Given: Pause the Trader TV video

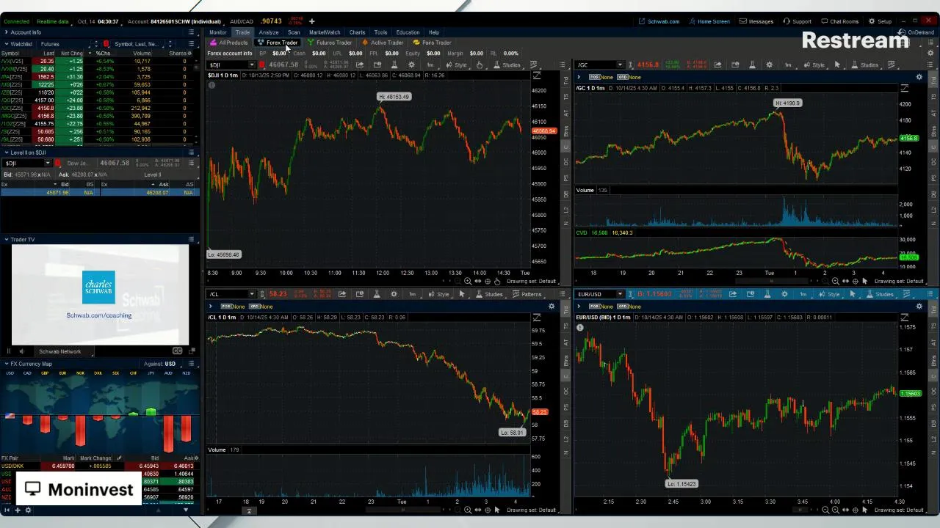Looking at the screenshot, I should [10, 351].
